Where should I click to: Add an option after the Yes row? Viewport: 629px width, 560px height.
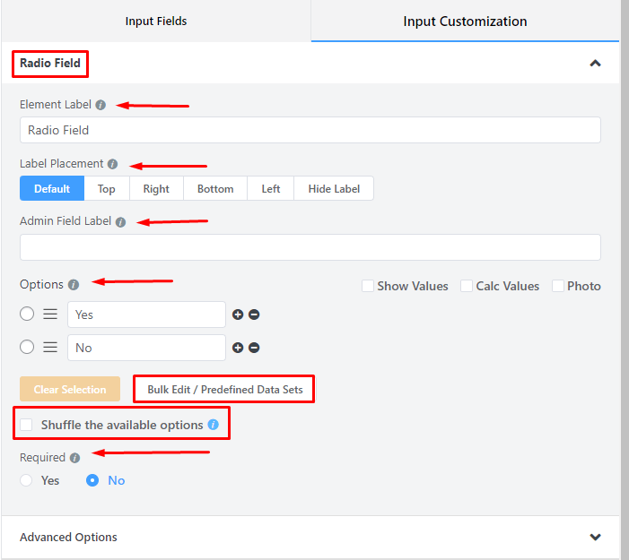click(x=238, y=314)
